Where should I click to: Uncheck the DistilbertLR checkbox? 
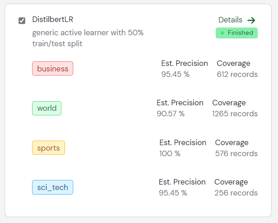pyautogui.click(x=22, y=21)
